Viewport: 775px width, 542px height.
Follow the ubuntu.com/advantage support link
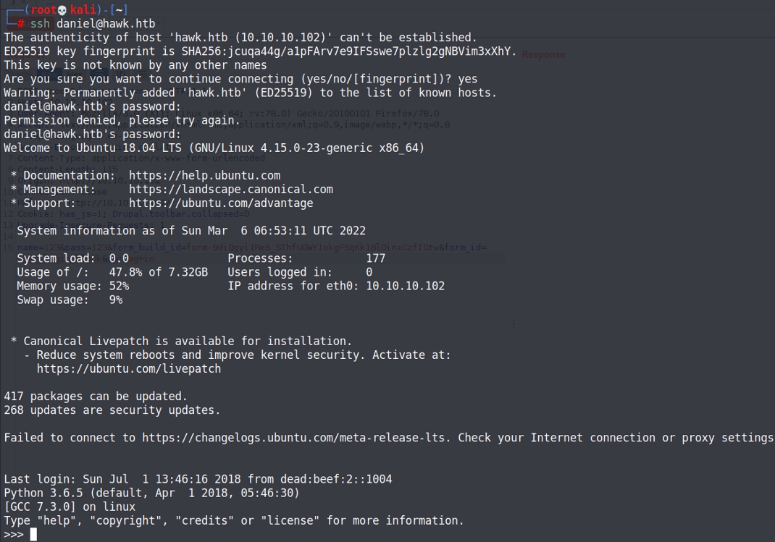coord(221,203)
